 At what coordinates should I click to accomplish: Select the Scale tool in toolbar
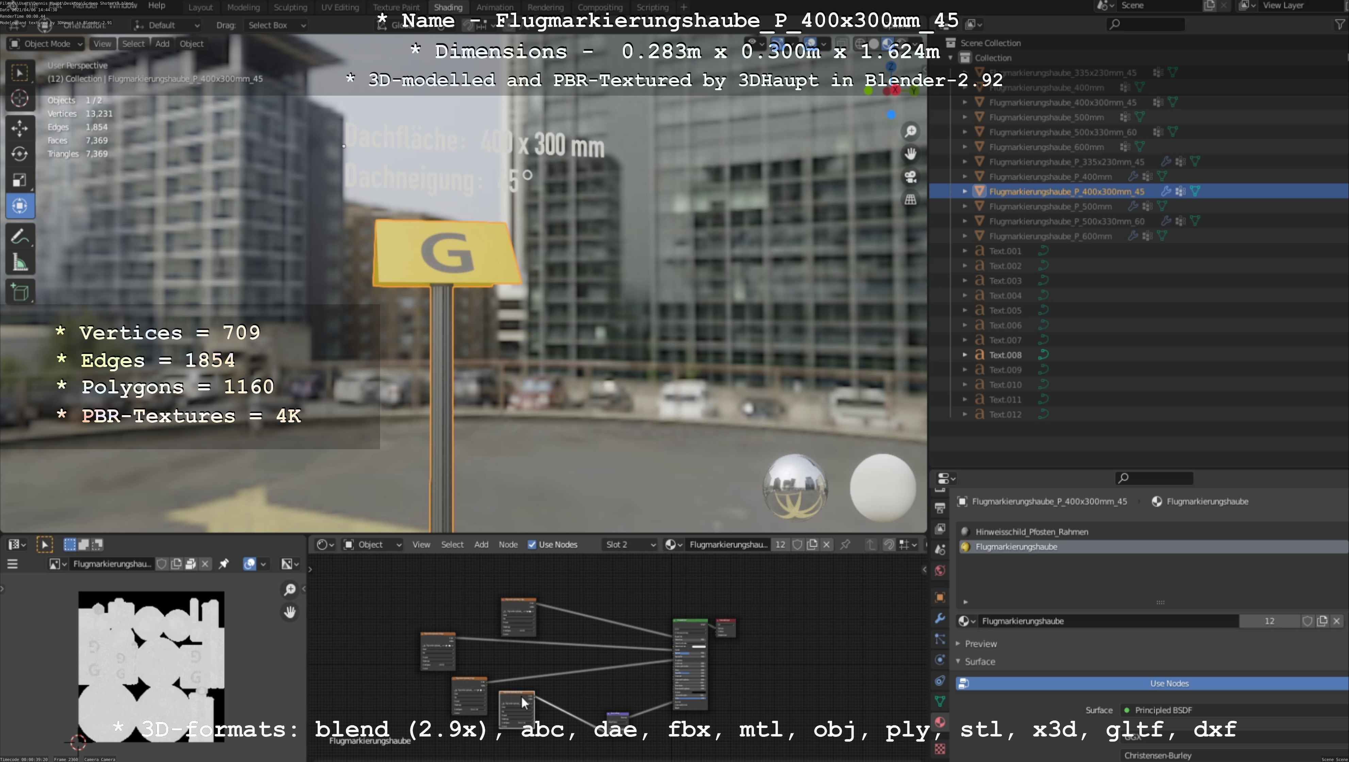coord(20,180)
